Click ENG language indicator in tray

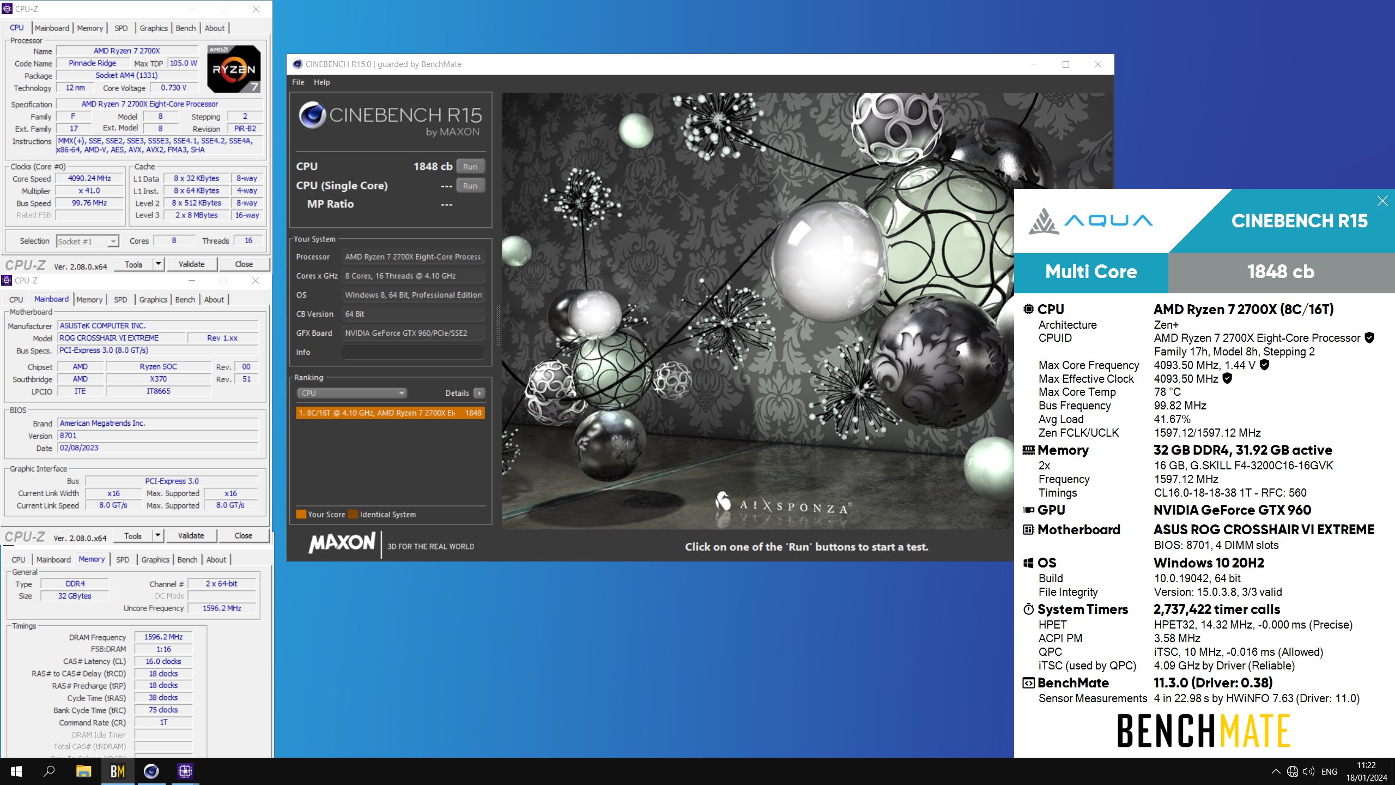[1329, 771]
